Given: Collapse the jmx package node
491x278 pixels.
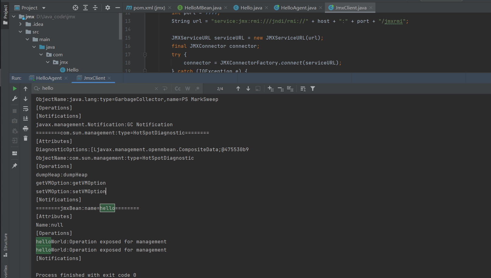Looking at the screenshot, I should point(48,62).
